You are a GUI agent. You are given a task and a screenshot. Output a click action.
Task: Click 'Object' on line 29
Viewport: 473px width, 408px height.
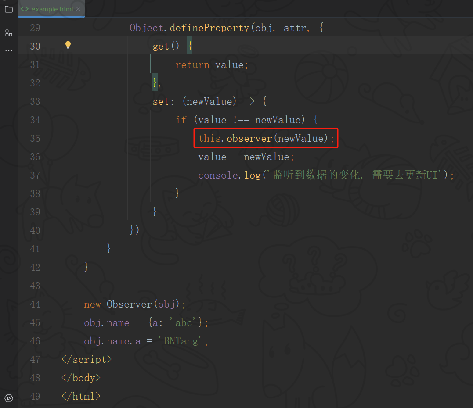[146, 28]
